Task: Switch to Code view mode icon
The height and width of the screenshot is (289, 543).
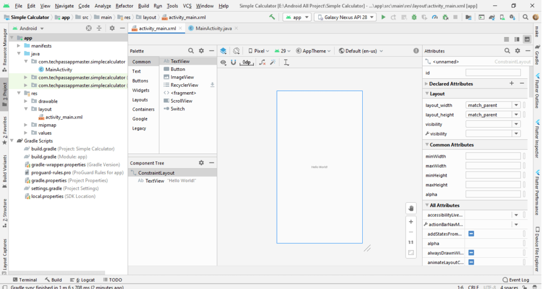Action: 506,39
